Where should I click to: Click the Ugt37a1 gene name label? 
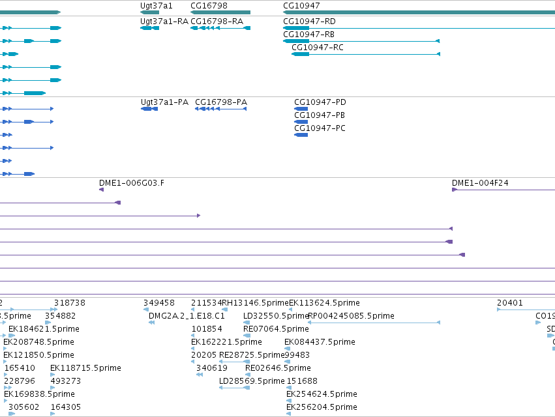tap(156, 6)
